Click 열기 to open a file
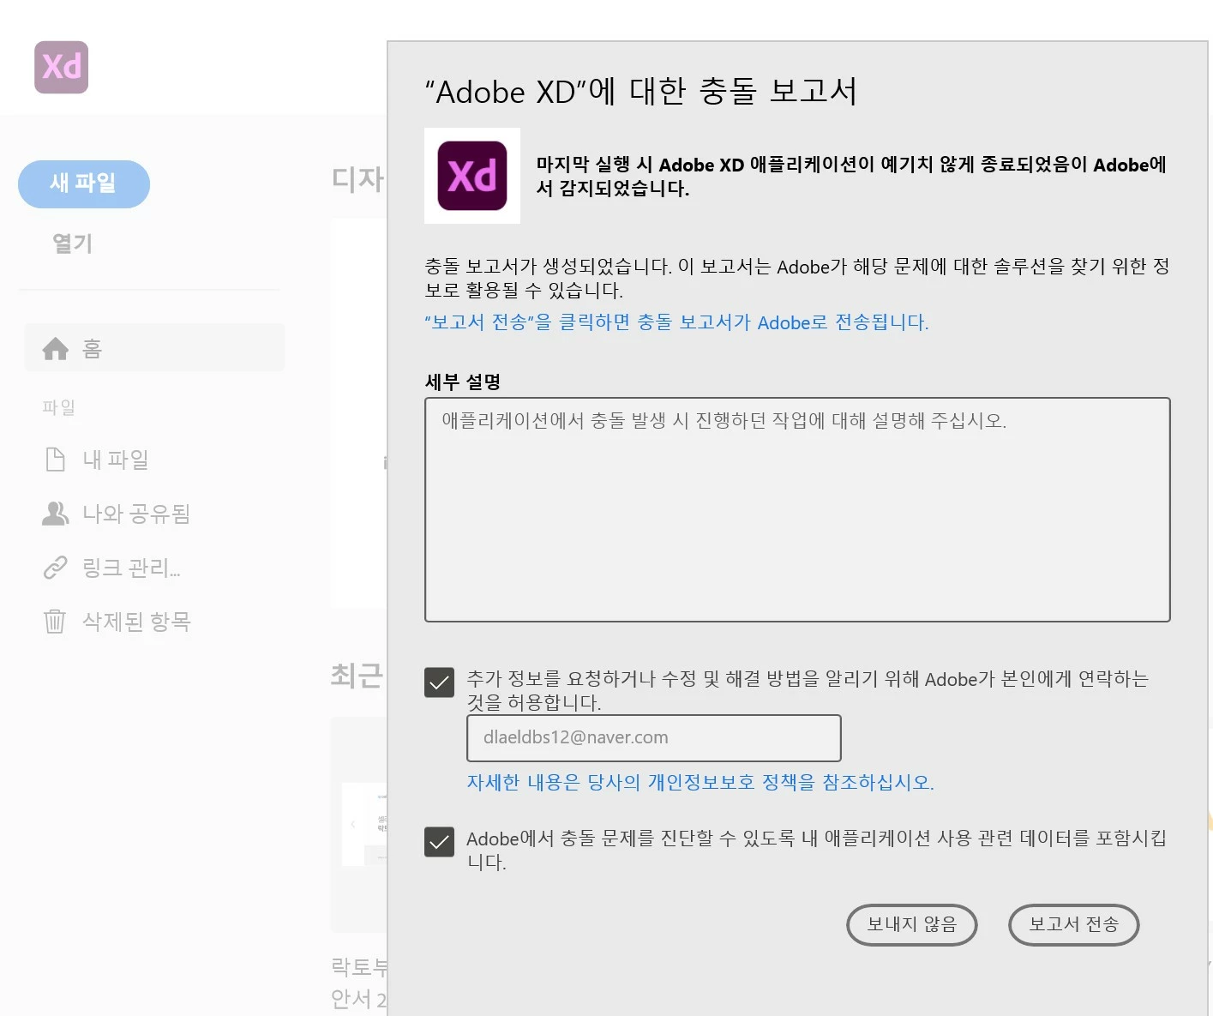1213x1016 pixels. tap(72, 243)
